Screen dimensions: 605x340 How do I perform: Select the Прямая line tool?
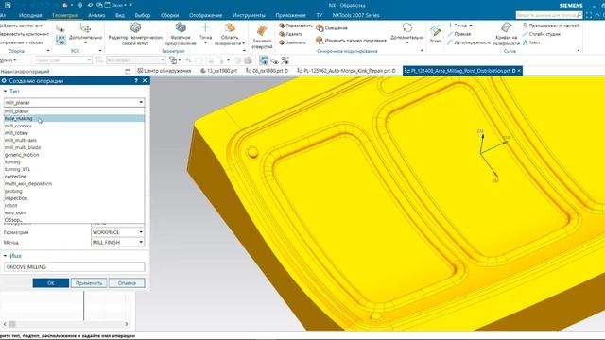[459, 34]
